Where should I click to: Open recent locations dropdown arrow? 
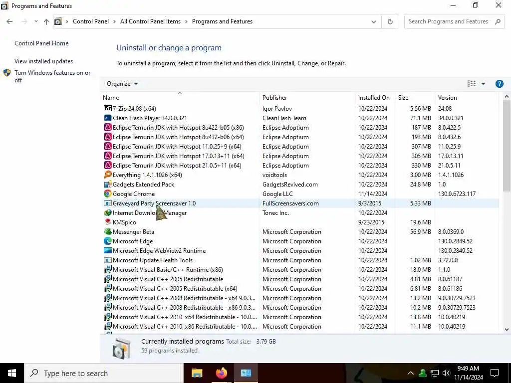click(36, 21)
